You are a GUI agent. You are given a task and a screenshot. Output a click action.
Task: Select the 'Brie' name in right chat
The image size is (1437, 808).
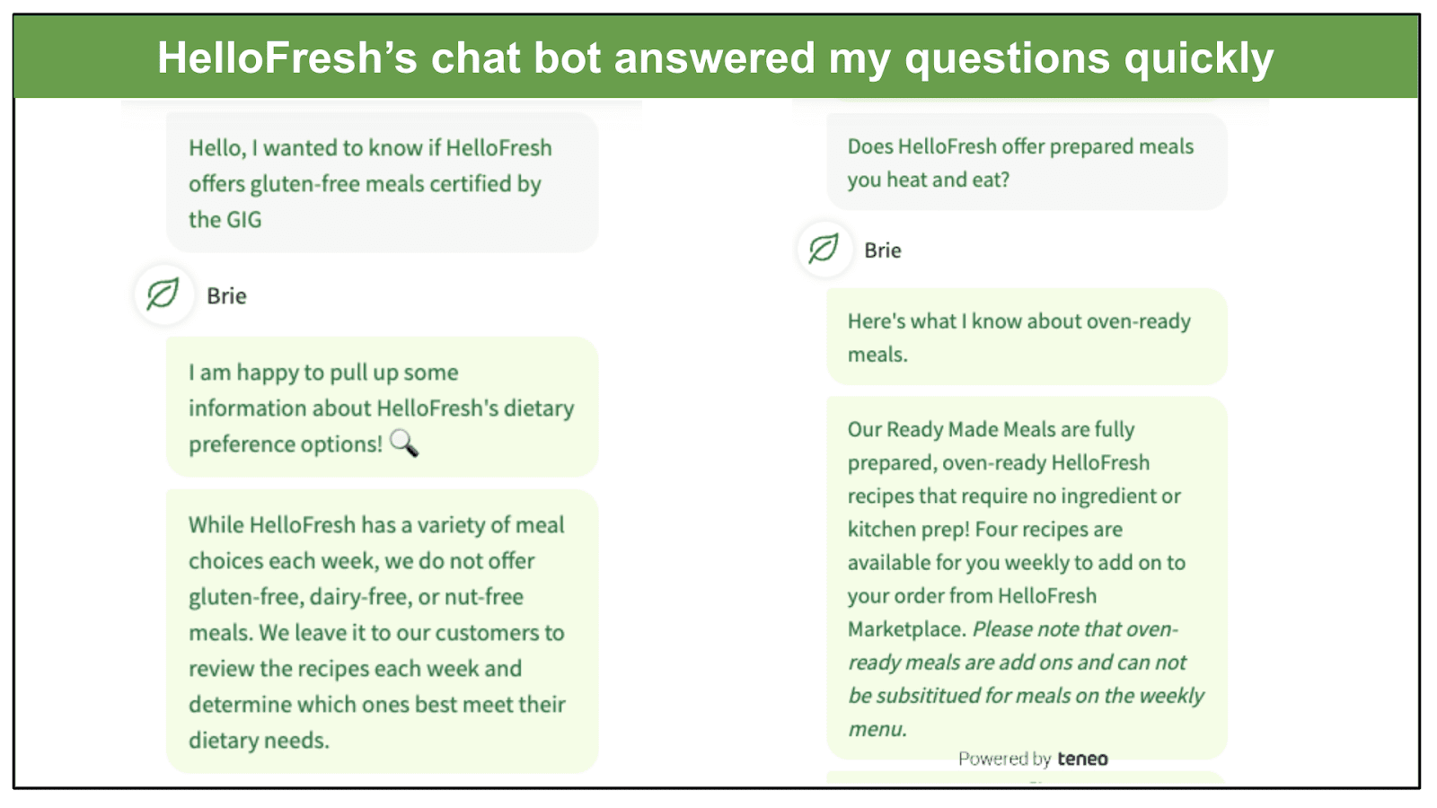[x=883, y=250]
